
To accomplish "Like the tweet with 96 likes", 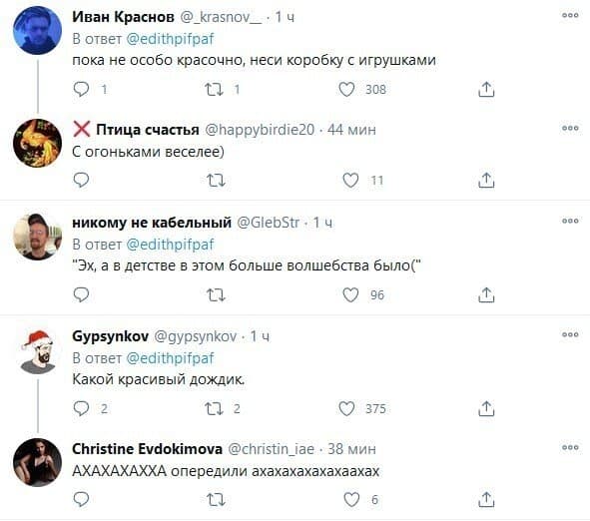I will pos(350,294).
